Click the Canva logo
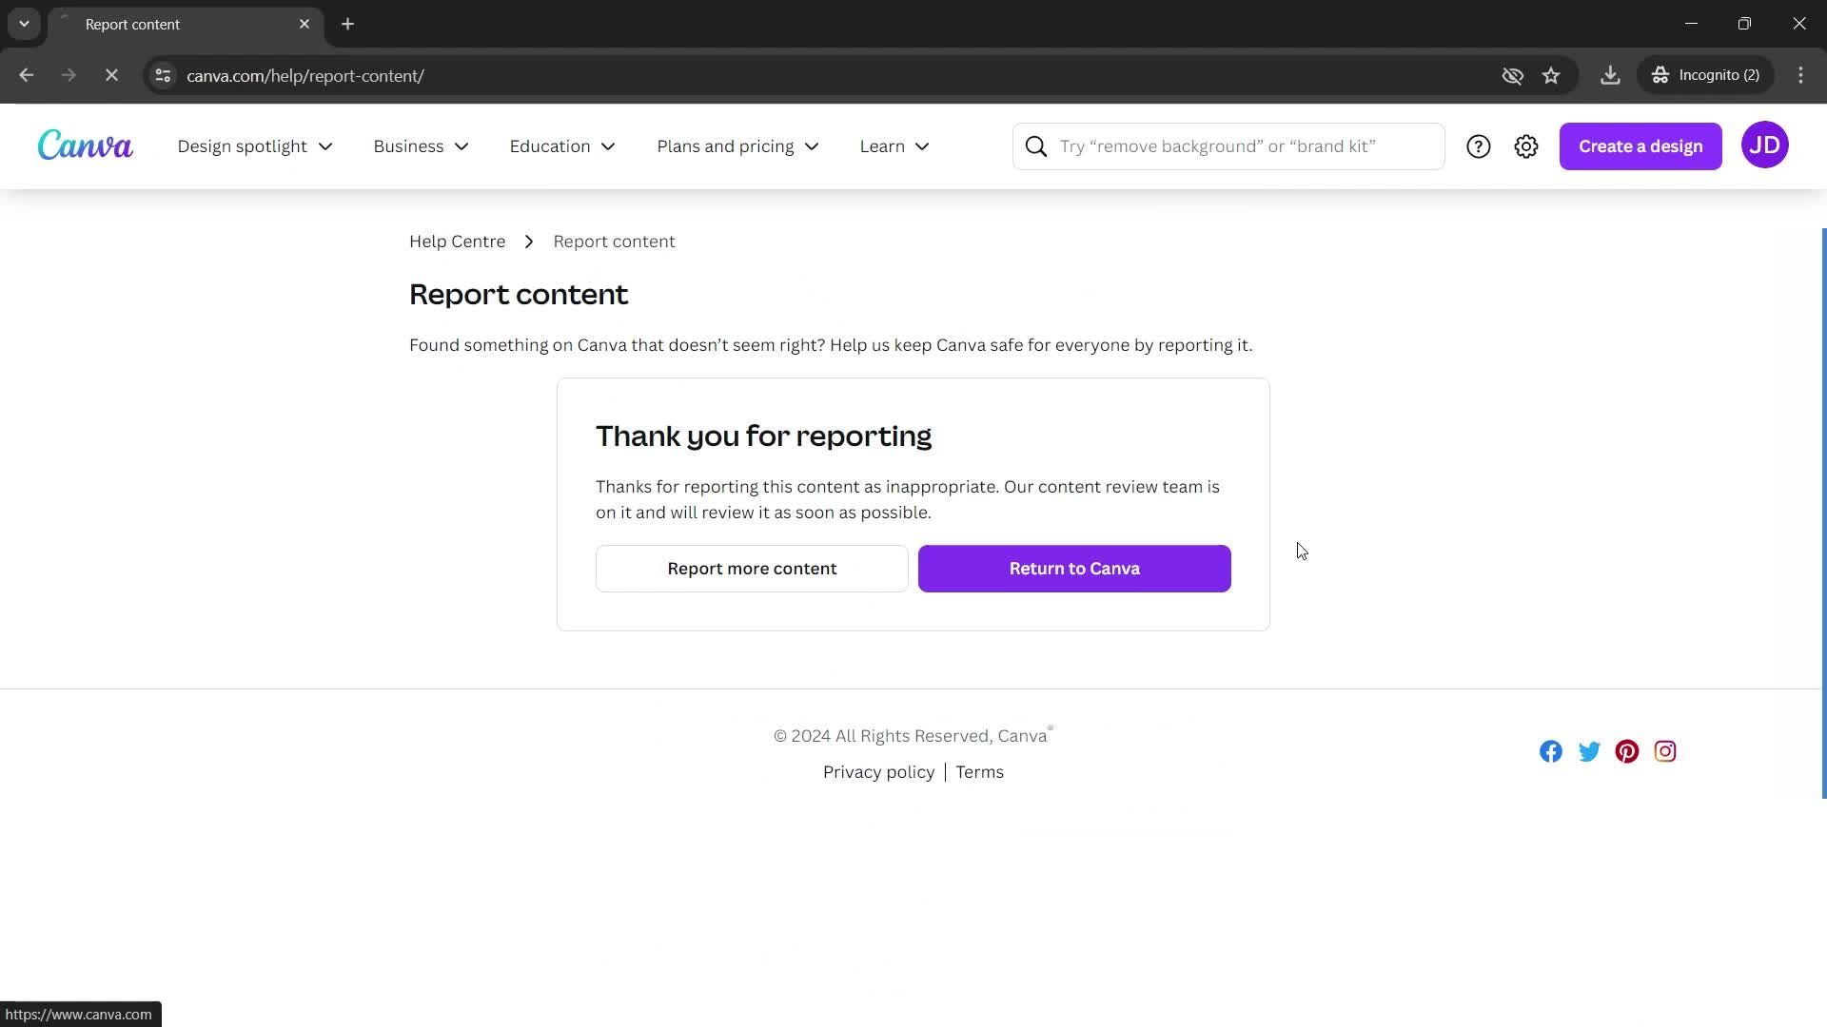This screenshot has height=1027, width=1827. (85, 145)
